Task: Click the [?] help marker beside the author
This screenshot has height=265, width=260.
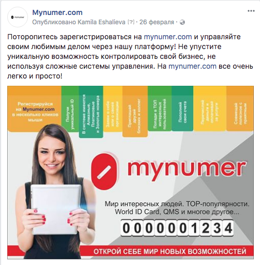Action: [x=131, y=22]
